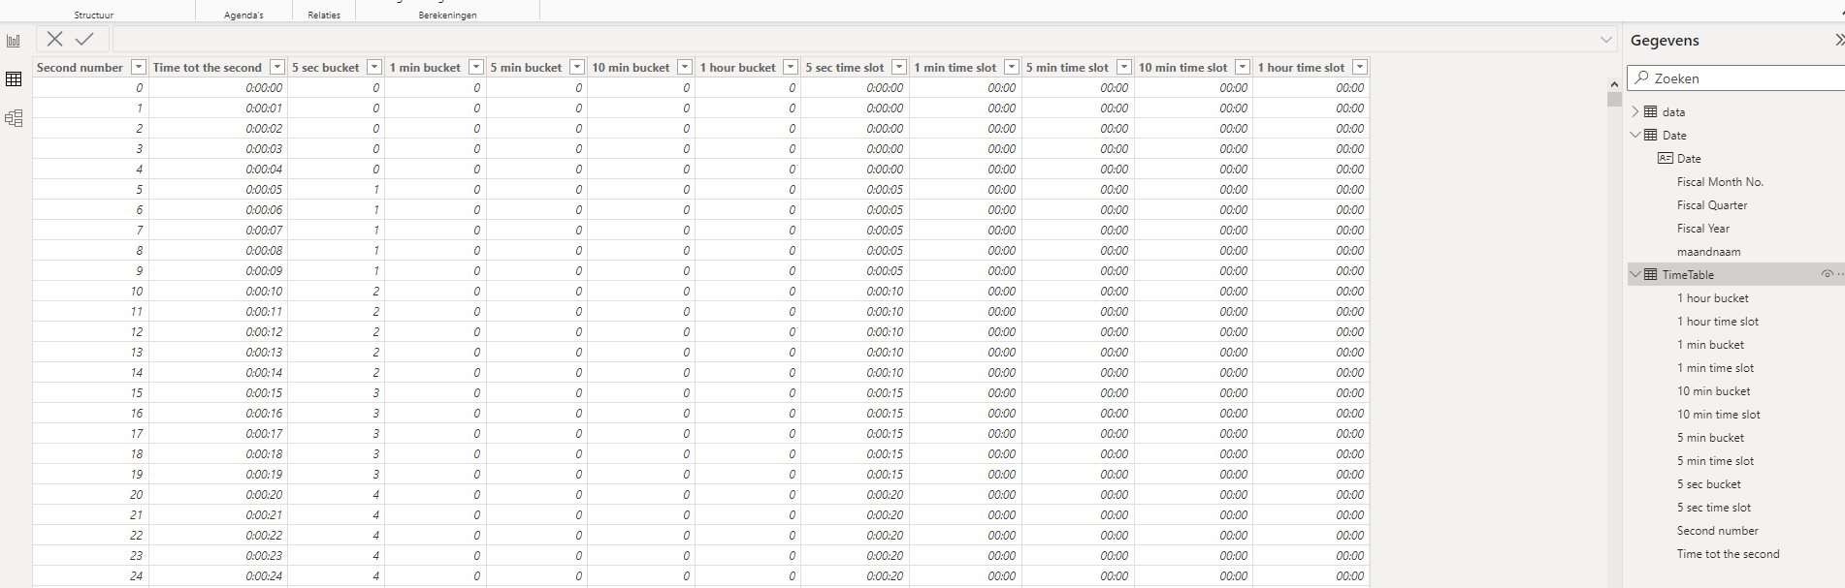Collapse the Gegevens pane arrows
1845x588 pixels.
1839,40
